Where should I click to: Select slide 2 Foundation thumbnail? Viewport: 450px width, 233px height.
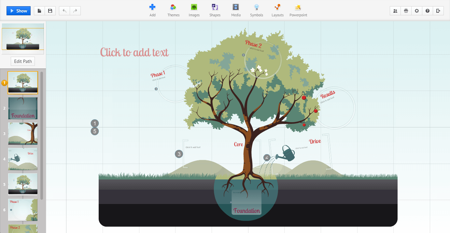tap(23, 108)
